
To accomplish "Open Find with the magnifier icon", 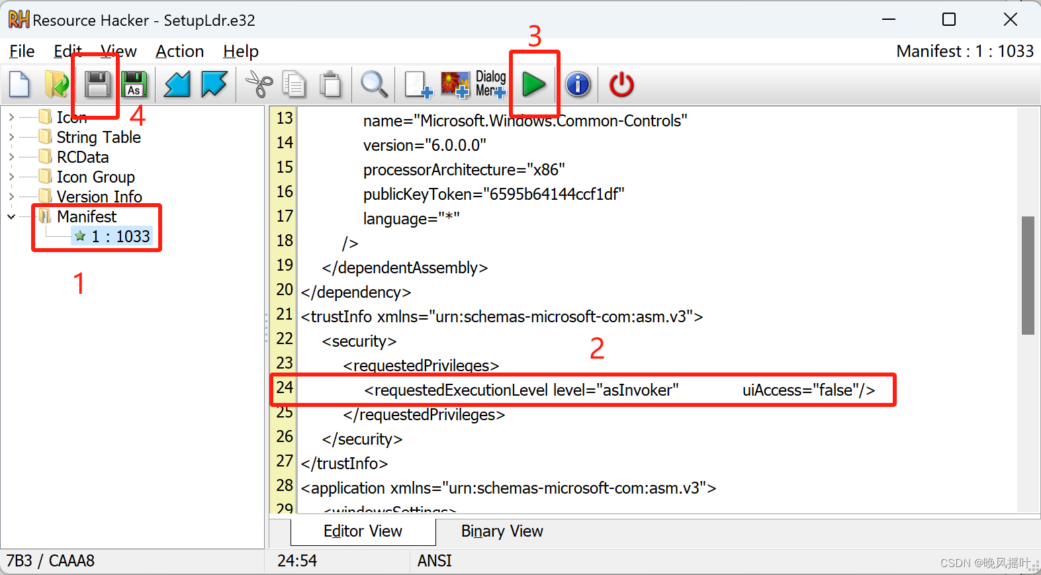I will [x=374, y=85].
